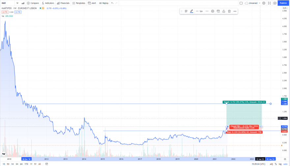Toggle percent scale mode
This screenshot has height=166, width=290.
(276, 164)
